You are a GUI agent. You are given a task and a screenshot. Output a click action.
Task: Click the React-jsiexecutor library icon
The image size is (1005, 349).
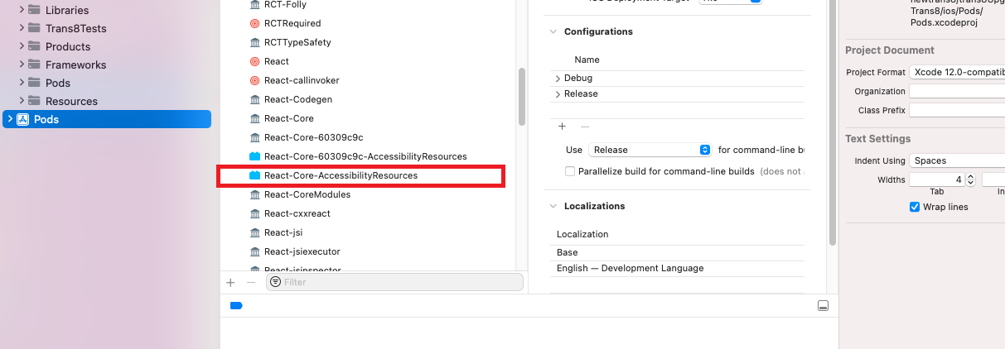point(255,251)
